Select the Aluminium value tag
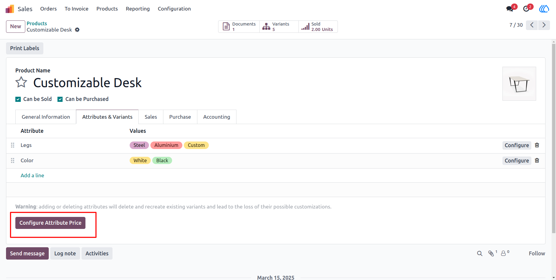 (166, 145)
